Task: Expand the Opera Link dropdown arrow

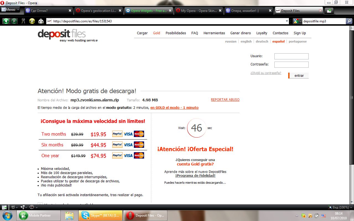Action: click(x=17, y=207)
